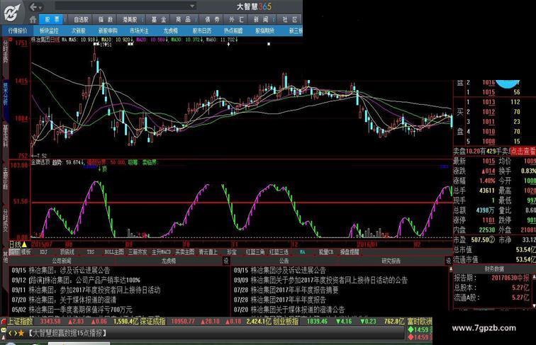The height and width of the screenshot is (345, 536).
Task: Open the 港美股 tab
Action: 130,19
